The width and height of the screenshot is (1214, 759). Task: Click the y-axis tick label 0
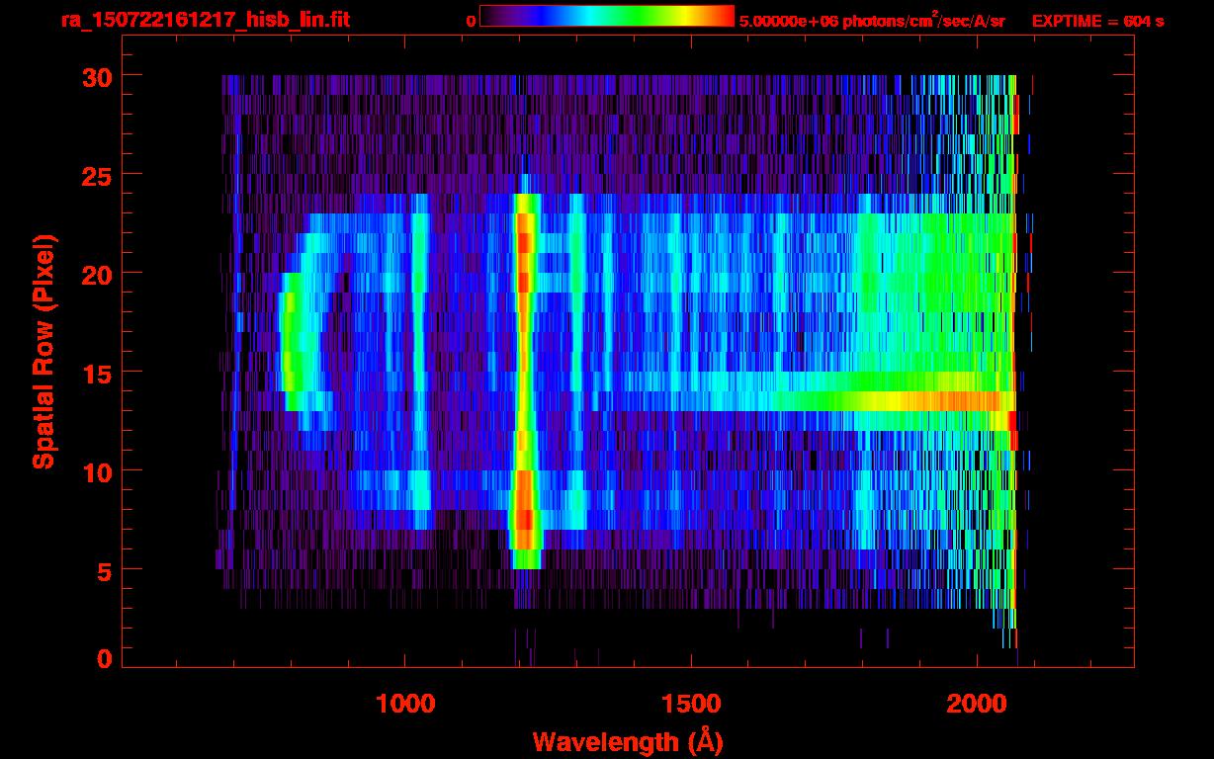coord(103,659)
